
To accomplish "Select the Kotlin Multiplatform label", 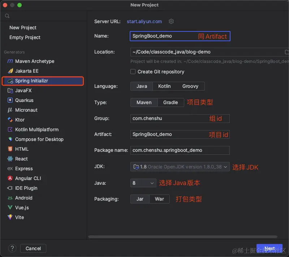I will [37, 129].
